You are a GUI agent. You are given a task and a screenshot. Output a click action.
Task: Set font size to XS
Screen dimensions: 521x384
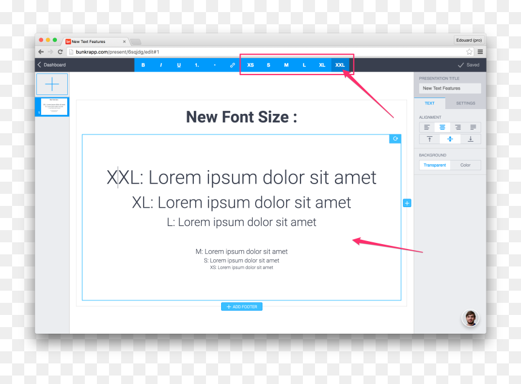pyautogui.click(x=251, y=65)
